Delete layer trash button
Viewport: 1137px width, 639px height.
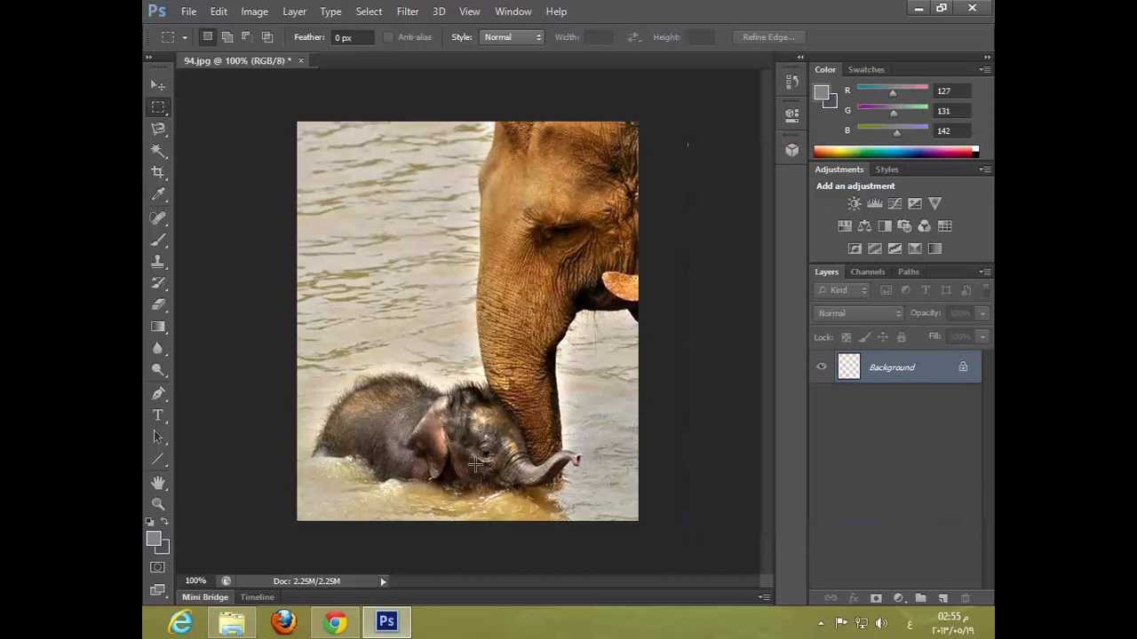tap(966, 598)
